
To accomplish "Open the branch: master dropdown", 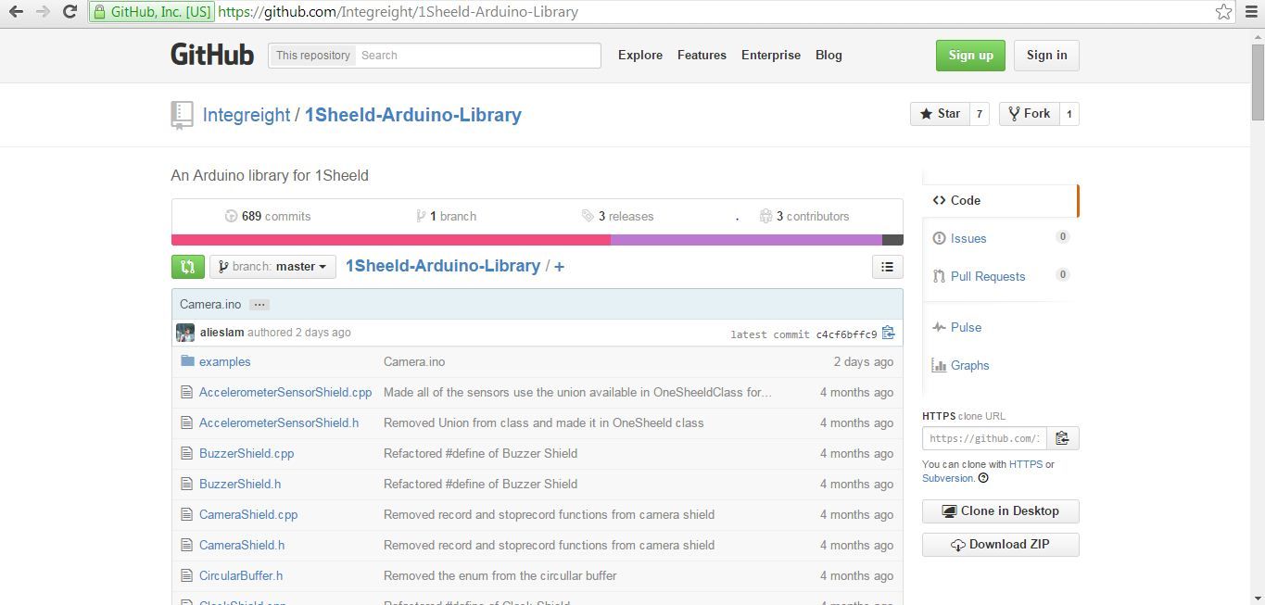I will 272,266.
